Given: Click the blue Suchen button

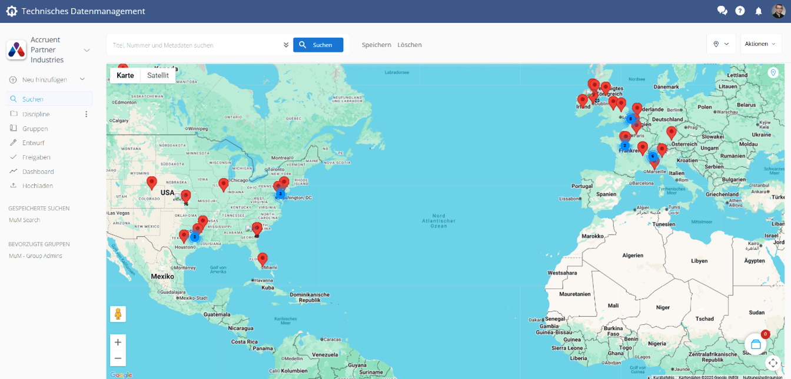Looking at the screenshot, I should coord(318,45).
